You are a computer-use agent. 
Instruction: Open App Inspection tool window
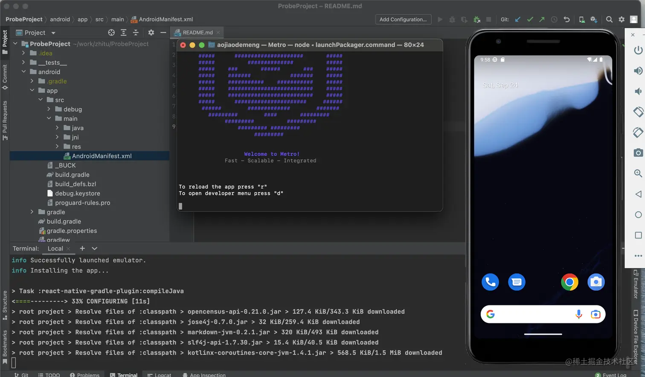204,375
